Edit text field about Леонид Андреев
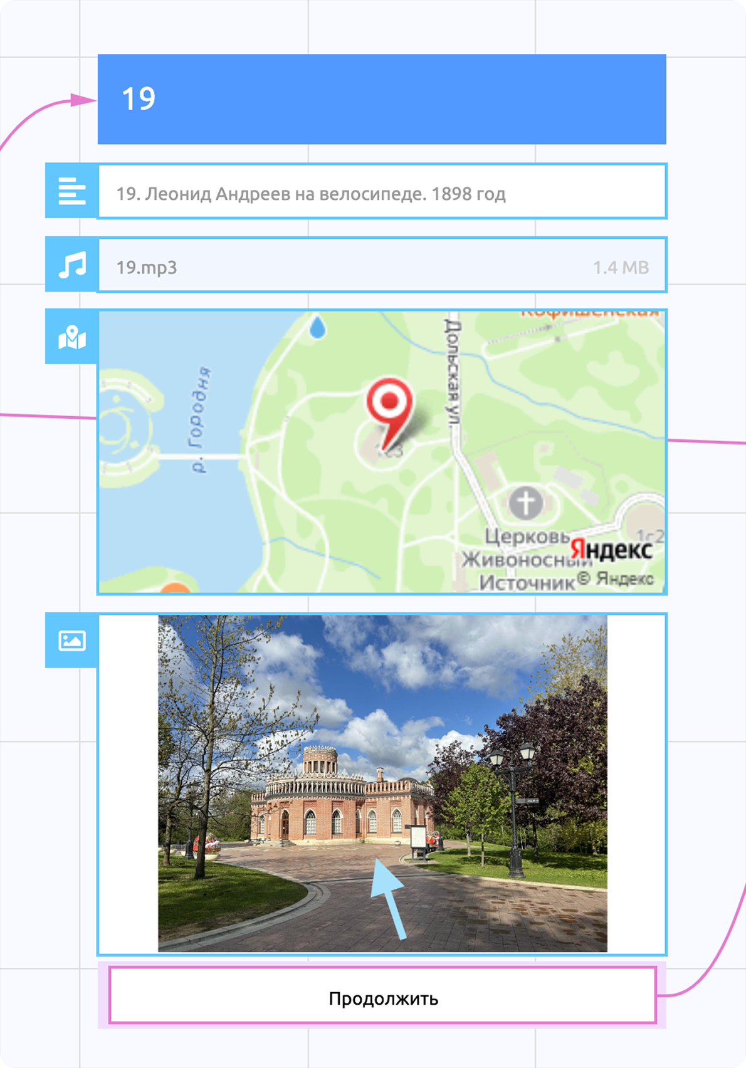 click(382, 192)
